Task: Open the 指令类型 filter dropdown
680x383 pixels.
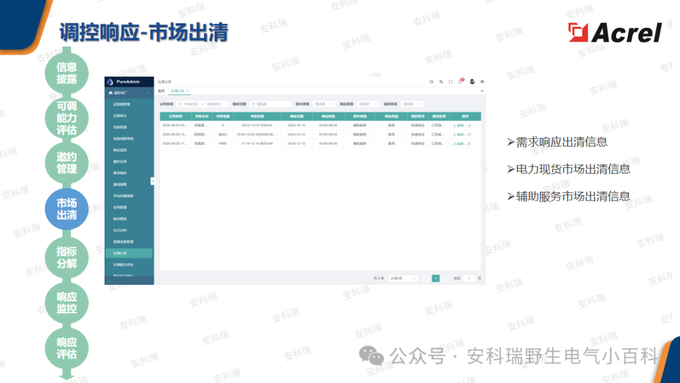Action: point(324,104)
